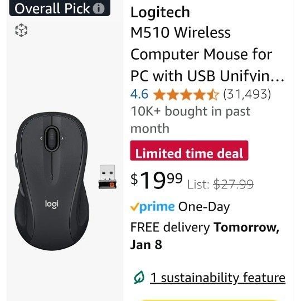Click the Limited time deal badge

189,151
